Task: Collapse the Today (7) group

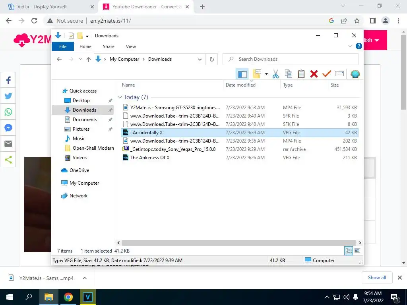Action: pyautogui.click(x=120, y=97)
